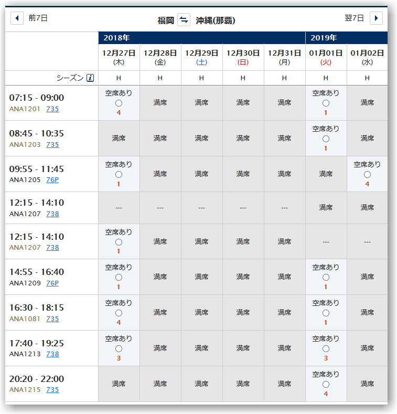The height and width of the screenshot is (414, 397).
Task: Select ANA1081 seat on 12月27日
Action: [119, 313]
